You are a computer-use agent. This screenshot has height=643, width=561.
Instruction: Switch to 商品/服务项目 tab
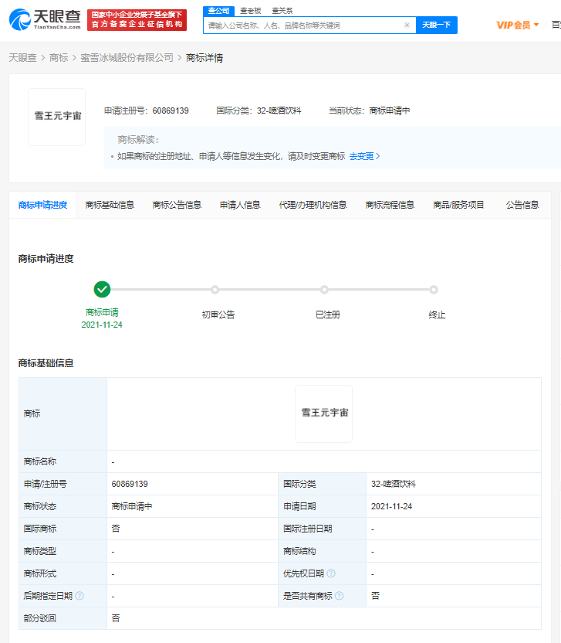point(458,205)
